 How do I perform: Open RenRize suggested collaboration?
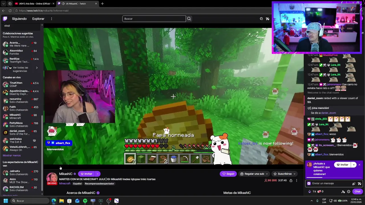pyautogui.click(x=21, y=60)
